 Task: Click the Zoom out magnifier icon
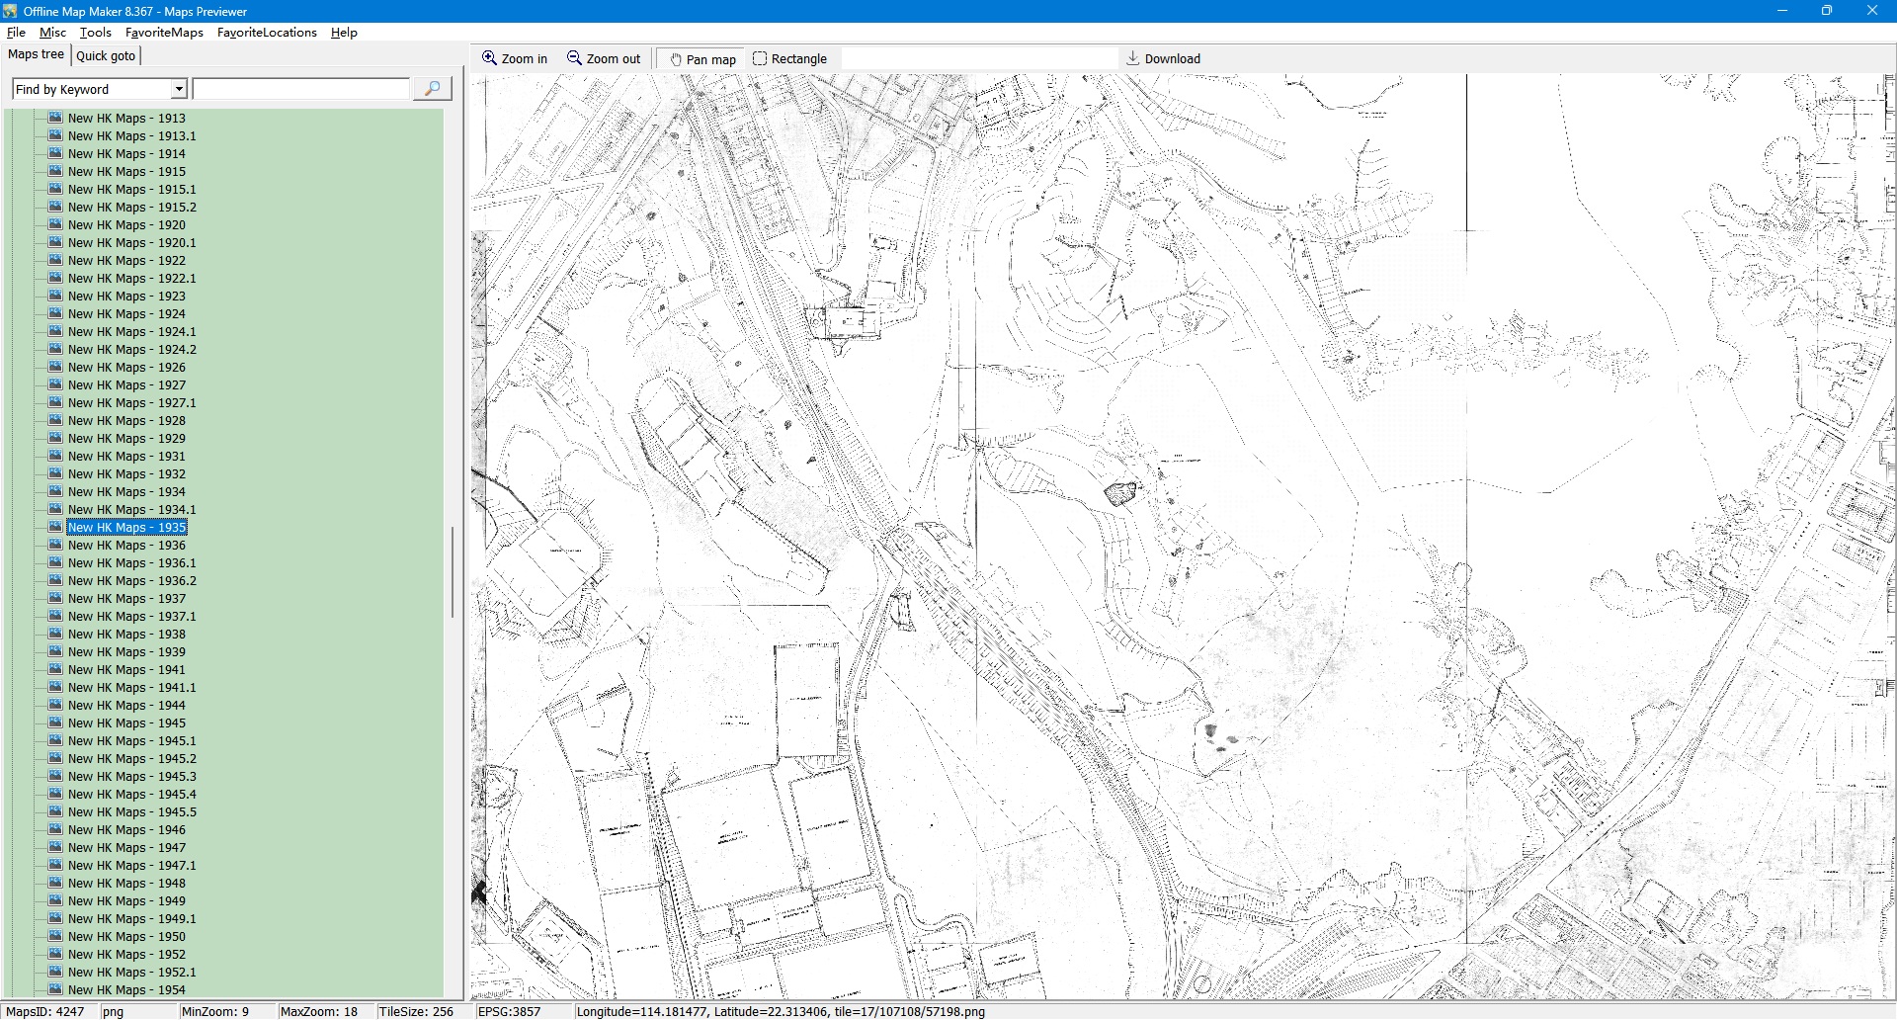click(574, 58)
